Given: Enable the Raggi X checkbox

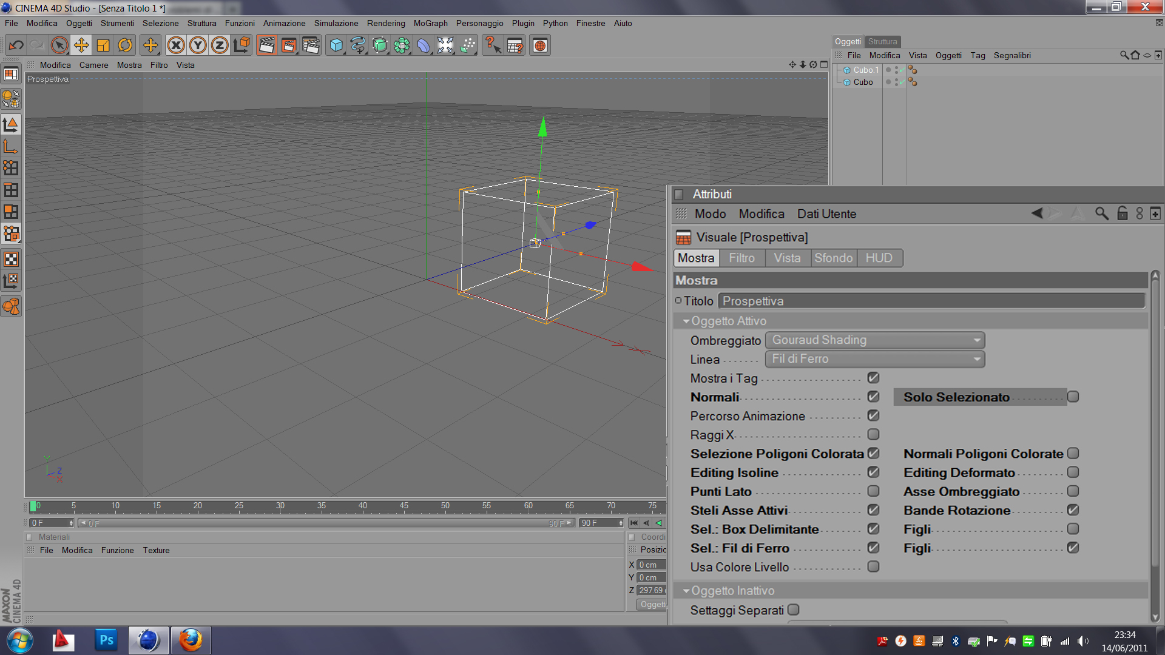Looking at the screenshot, I should tap(873, 434).
